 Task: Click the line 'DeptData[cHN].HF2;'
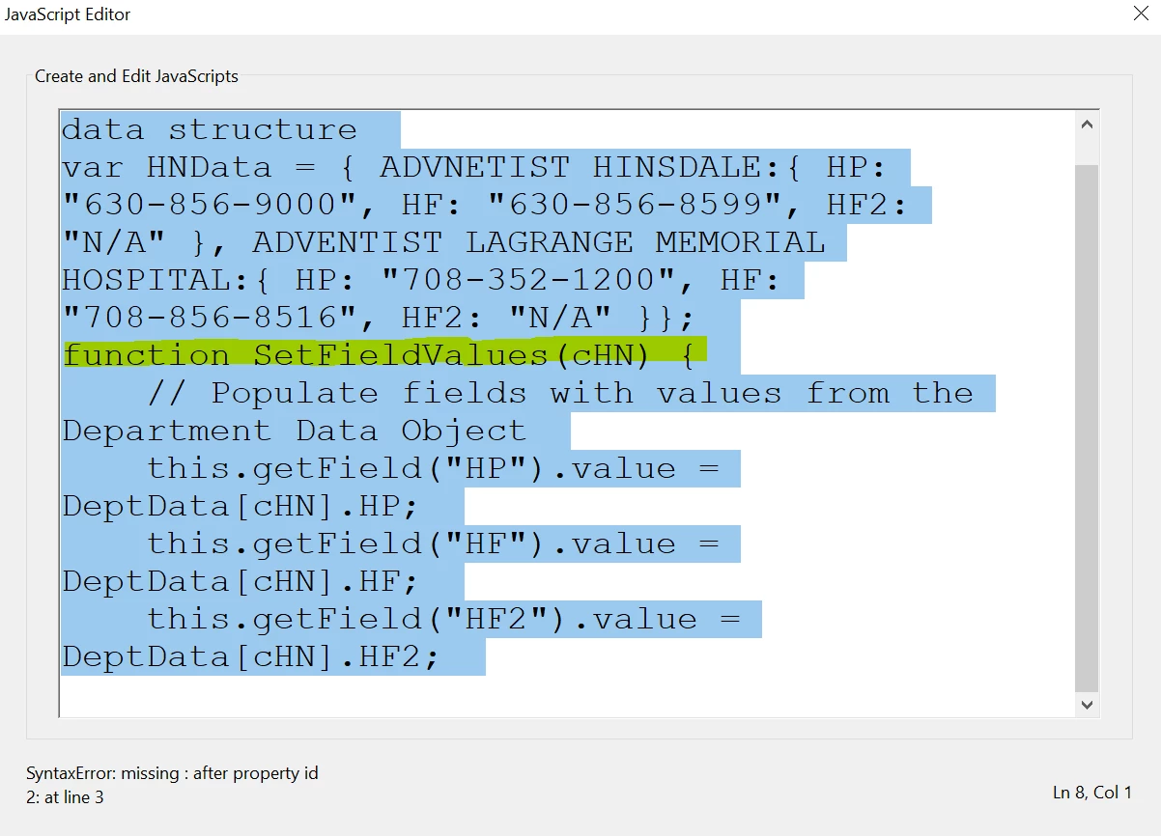coord(252,656)
